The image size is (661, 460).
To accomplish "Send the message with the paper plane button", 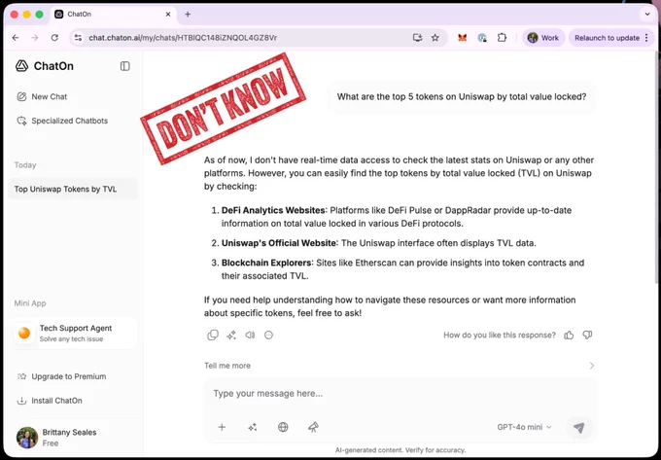I will point(579,427).
